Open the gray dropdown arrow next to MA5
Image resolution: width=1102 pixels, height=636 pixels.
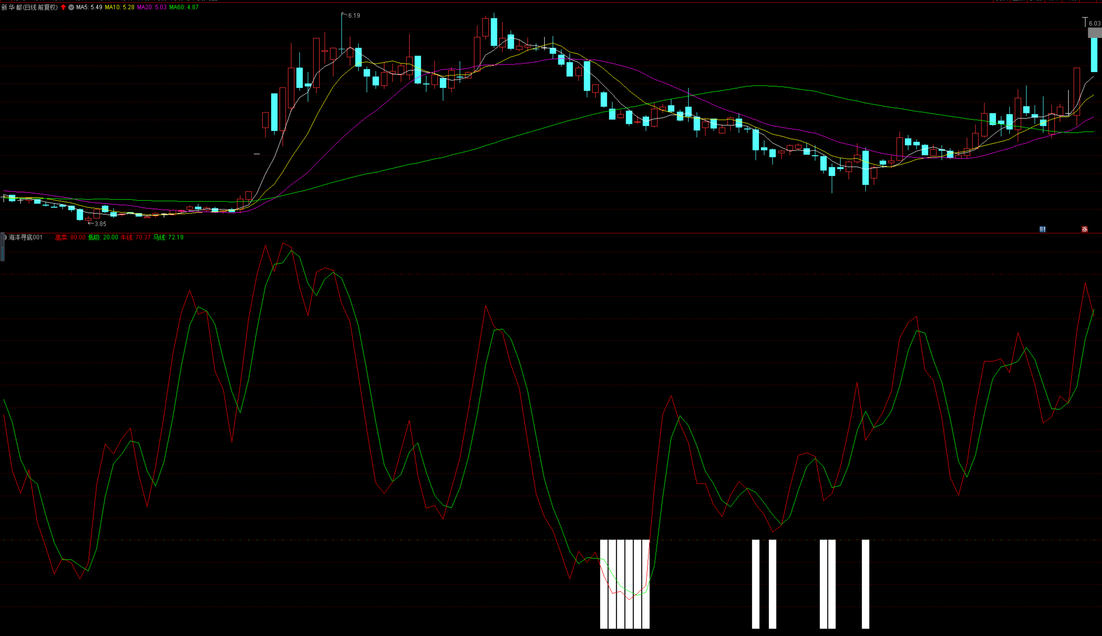(x=71, y=7)
